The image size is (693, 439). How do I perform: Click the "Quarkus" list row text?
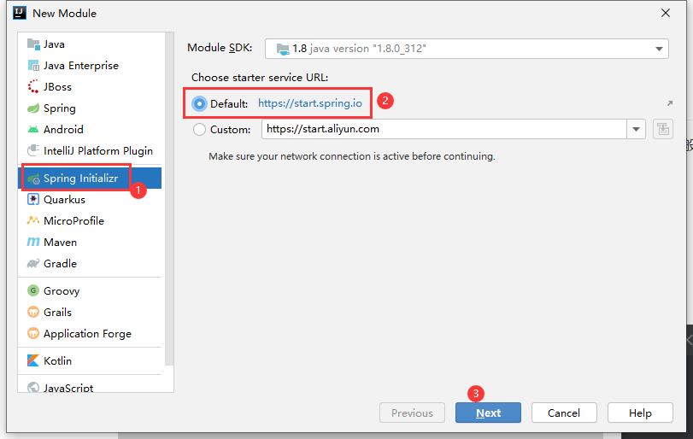point(65,200)
